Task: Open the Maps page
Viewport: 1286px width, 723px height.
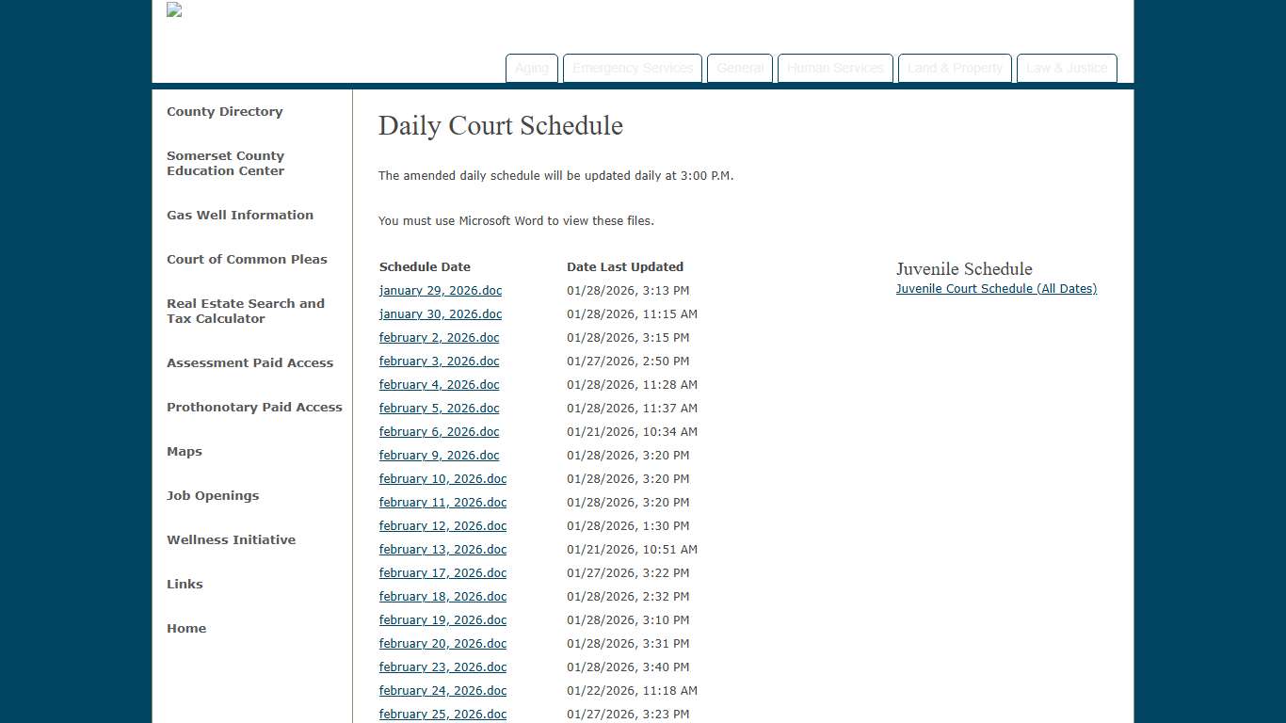Action: coord(185,451)
